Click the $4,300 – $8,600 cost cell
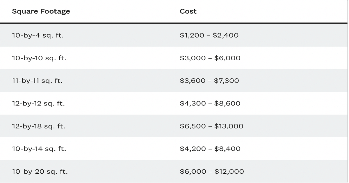Viewport: 349px width, 183px height. coord(210,103)
